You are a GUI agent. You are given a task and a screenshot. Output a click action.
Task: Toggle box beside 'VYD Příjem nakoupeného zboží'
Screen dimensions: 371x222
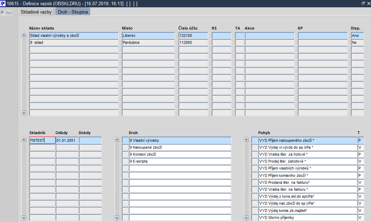point(255,140)
